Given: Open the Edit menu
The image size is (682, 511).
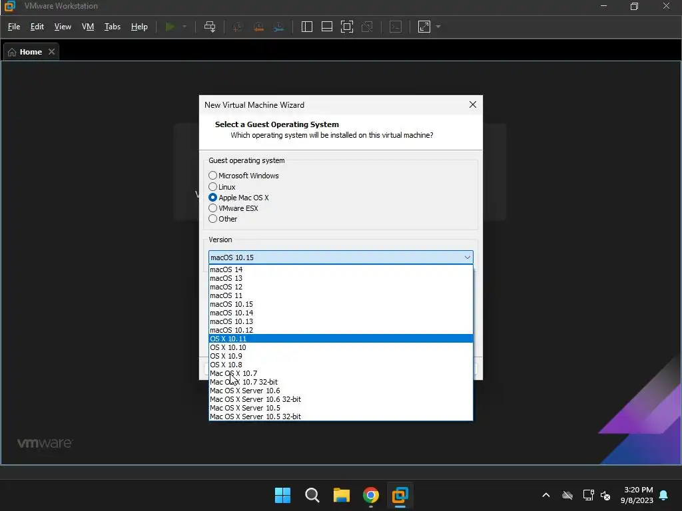Looking at the screenshot, I should (x=37, y=27).
